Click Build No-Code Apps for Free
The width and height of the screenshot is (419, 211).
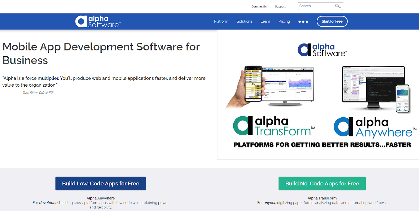click(322, 184)
